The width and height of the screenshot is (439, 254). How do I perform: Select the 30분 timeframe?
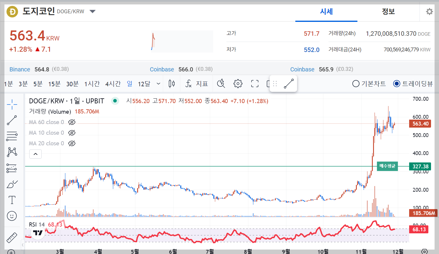(x=72, y=84)
